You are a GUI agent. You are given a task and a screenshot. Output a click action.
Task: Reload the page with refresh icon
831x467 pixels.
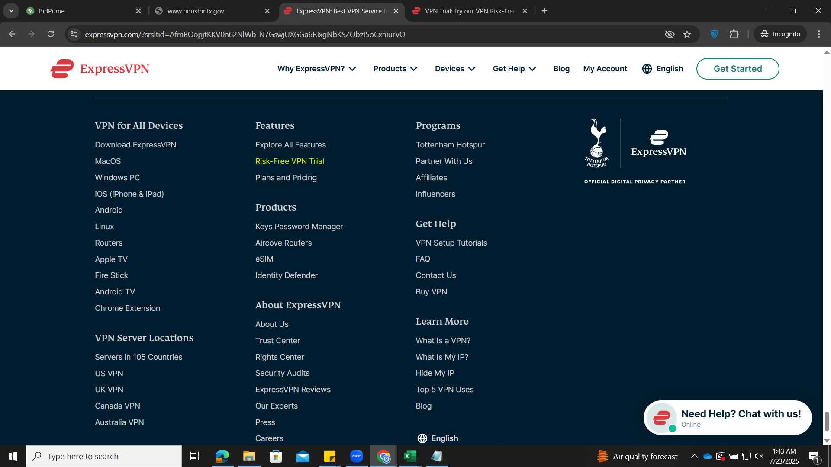pyautogui.click(x=51, y=34)
